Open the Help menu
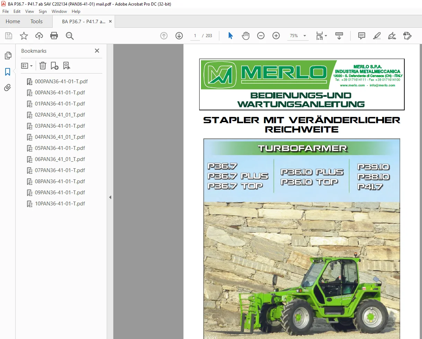The height and width of the screenshot is (339, 422). (76, 11)
